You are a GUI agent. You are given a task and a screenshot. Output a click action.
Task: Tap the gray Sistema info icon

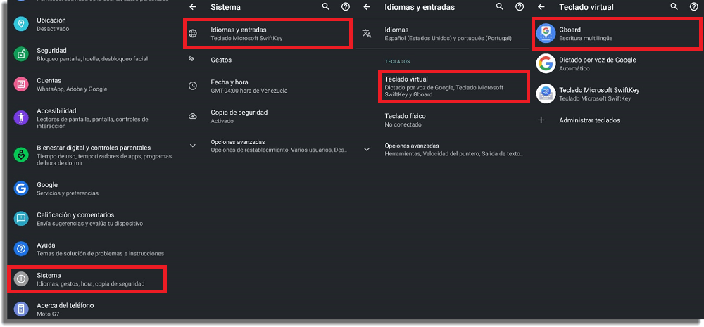(x=21, y=279)
